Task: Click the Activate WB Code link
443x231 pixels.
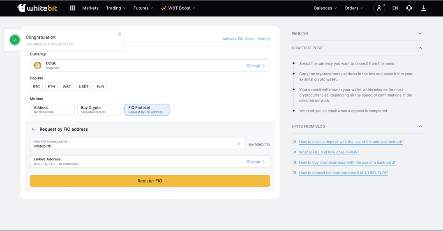Action: point(238,39)
